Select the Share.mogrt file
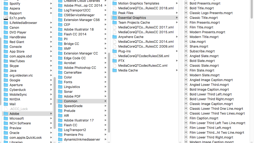The width and height of the screenshot is (261, 143). coord(216,47)
